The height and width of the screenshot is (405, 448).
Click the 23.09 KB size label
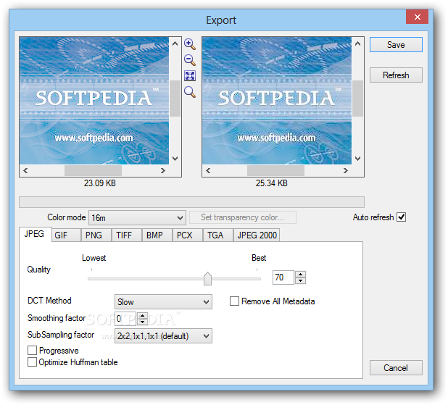coord(100,183)
